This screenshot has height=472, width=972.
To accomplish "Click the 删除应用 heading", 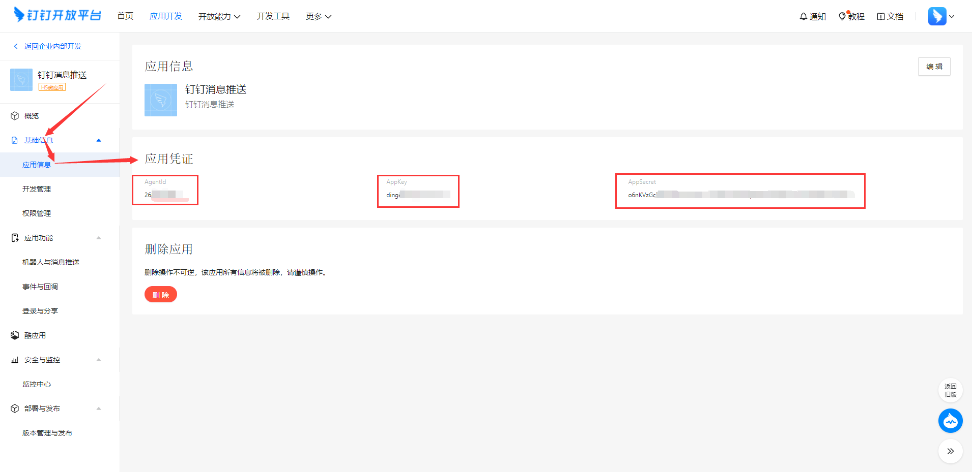I will pyautogui.click(x=169, y=249).
